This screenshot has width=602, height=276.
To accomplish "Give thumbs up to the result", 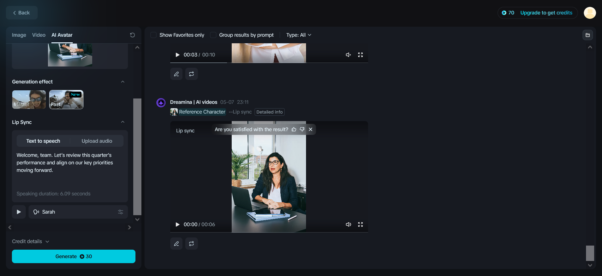I will 294,130.
